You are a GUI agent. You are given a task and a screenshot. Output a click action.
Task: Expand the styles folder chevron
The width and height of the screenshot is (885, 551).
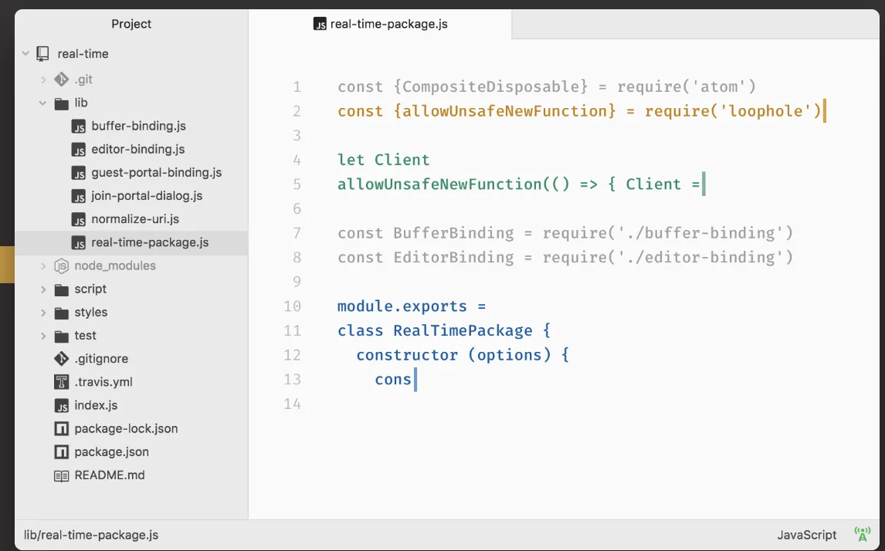(x=43, y=313)
